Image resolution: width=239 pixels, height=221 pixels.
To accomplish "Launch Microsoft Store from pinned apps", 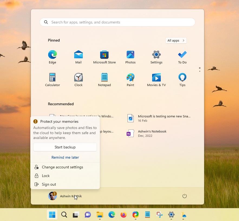I will click(104, 57).
